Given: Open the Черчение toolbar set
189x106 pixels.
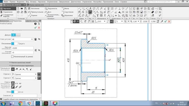Looking at the screenshot, I should click(x=8, y=9).
